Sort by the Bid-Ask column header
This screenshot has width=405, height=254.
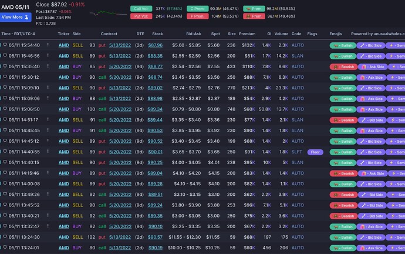(194, 34)
